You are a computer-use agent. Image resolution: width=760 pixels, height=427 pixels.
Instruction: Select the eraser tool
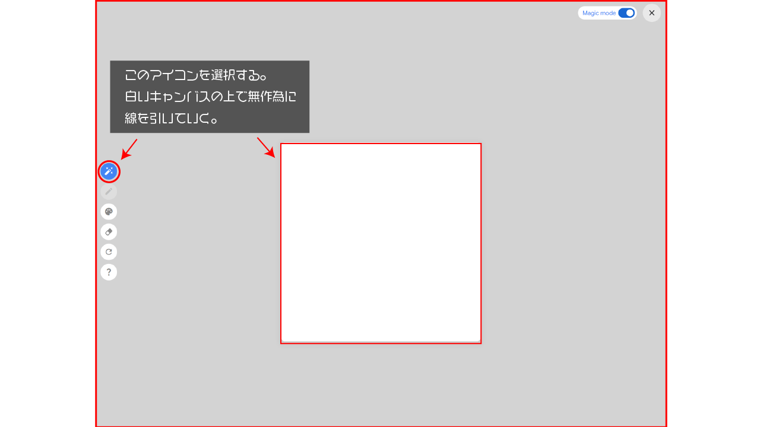109,232
